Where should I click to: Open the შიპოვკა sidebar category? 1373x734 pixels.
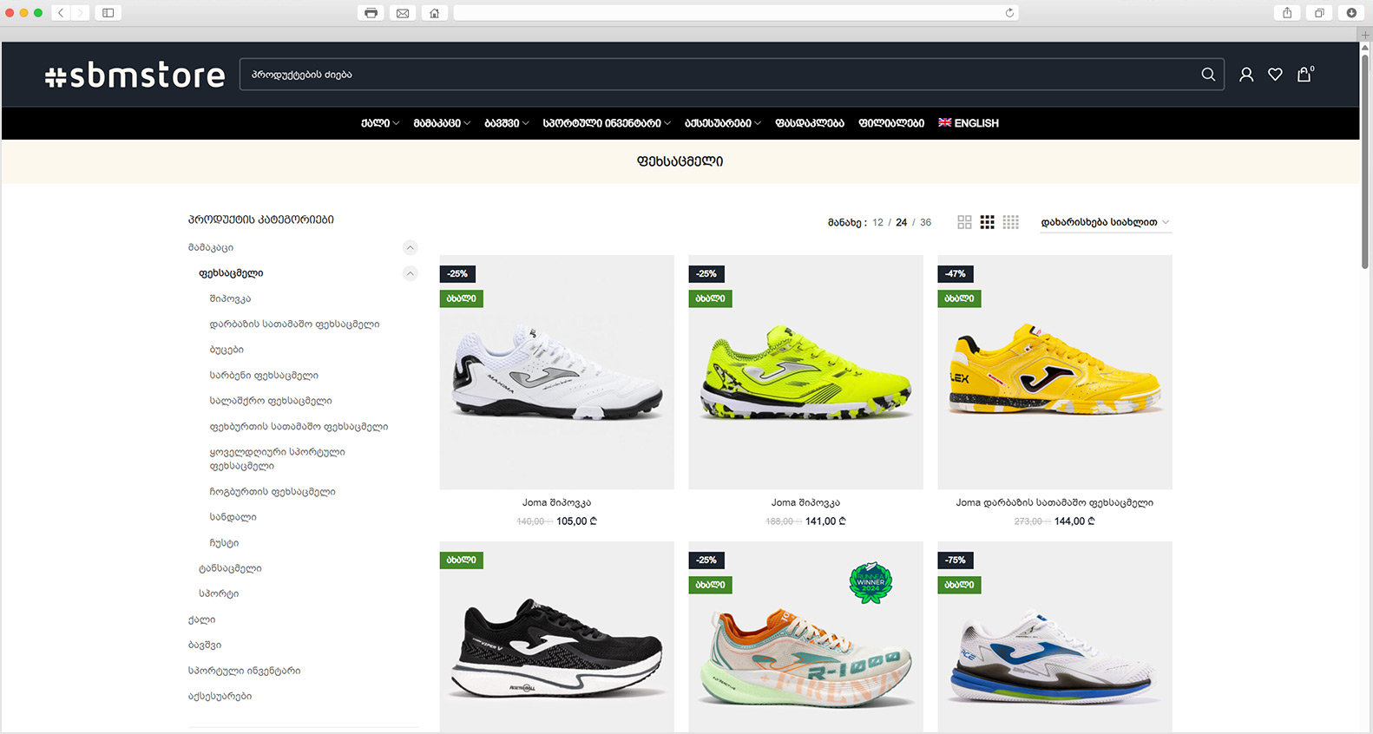pos(230,298)
